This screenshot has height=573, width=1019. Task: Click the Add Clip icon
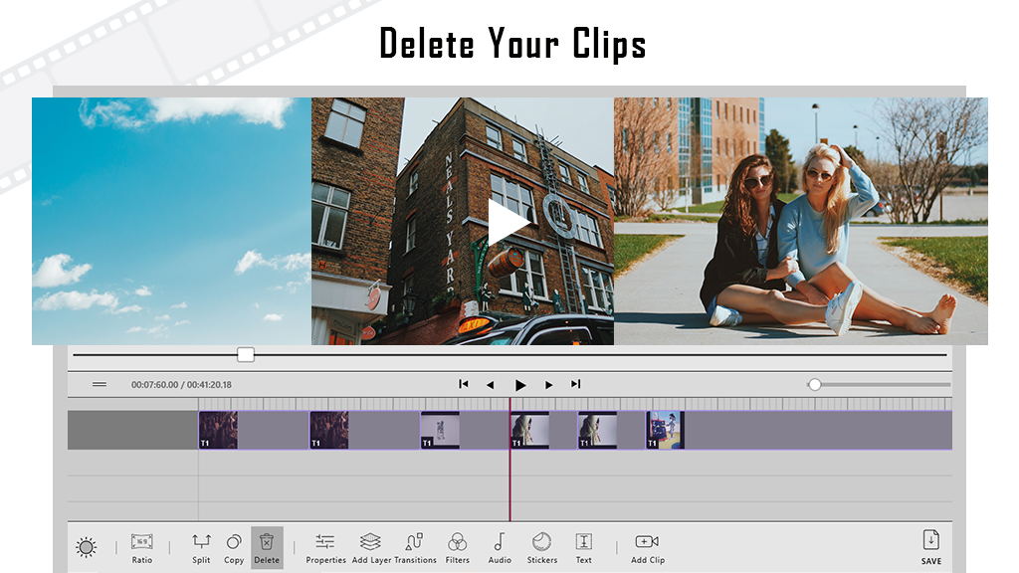647,542
